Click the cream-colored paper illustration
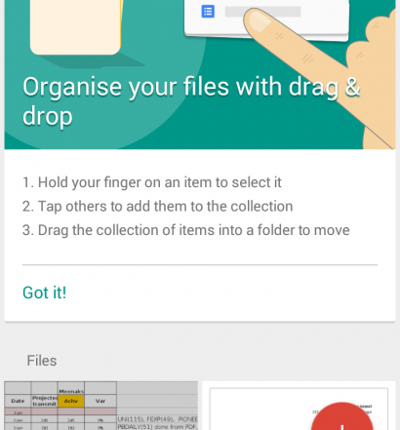The image size is (400, 430). [x=76, y=26]
